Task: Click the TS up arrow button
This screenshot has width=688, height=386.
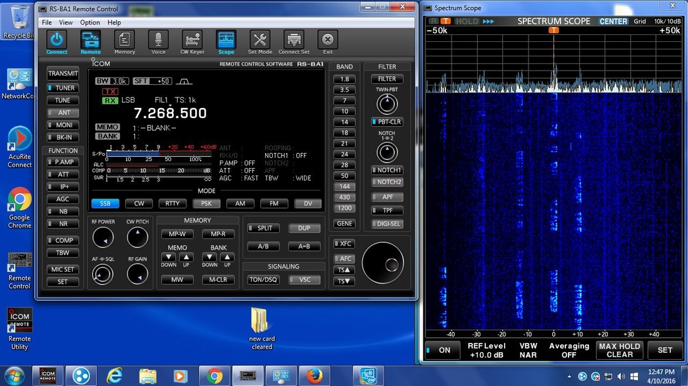Action: [x=344, y=270]
